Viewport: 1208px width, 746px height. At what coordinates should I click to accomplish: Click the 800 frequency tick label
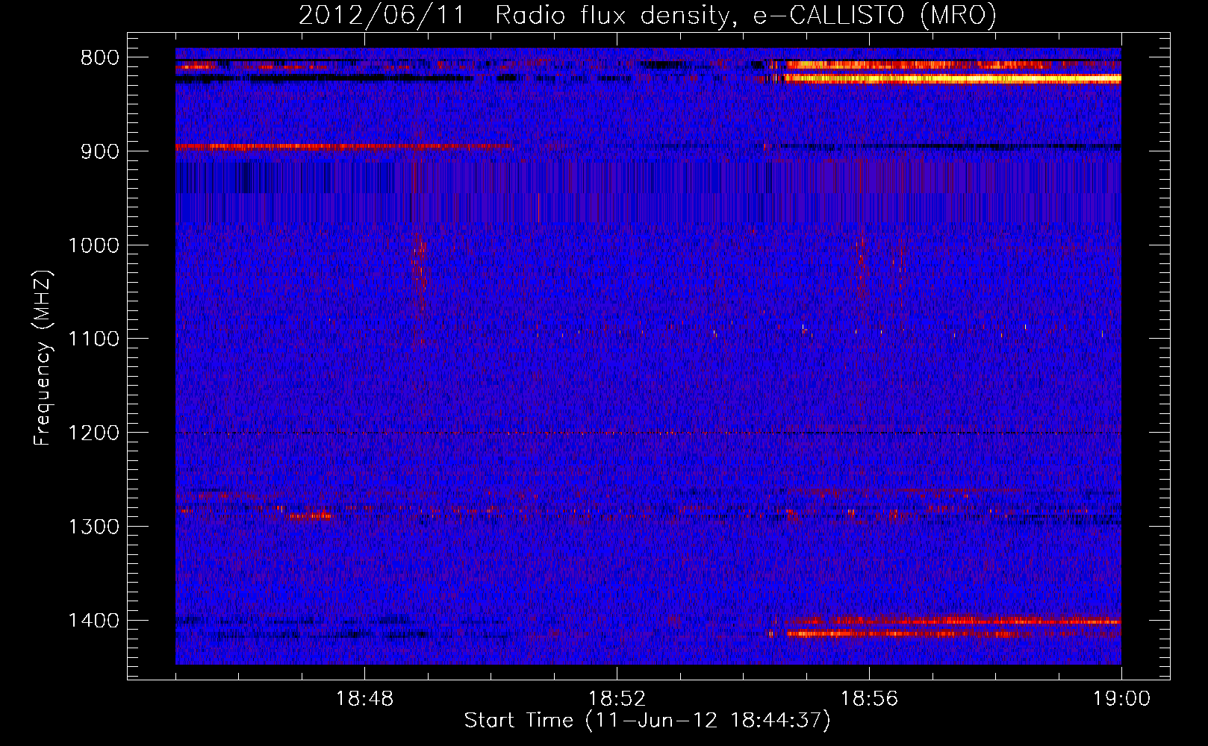coord(100,58)
